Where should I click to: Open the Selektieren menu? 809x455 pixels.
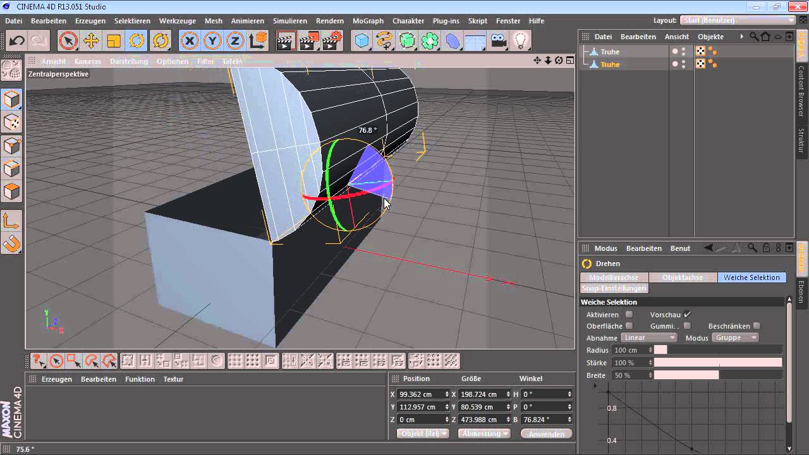[133, 21]
